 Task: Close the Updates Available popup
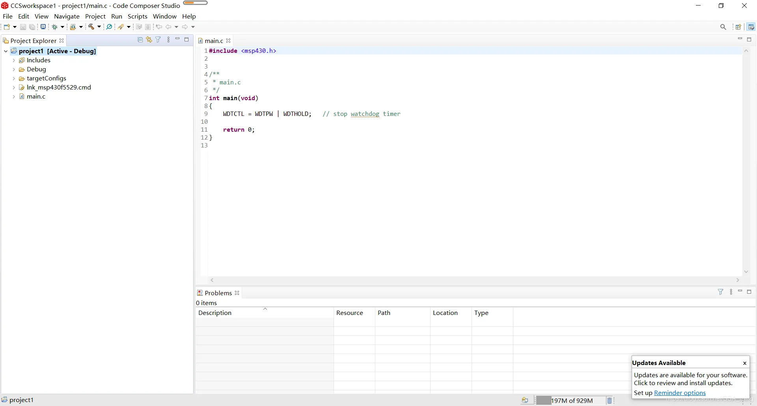coord(744,363)
